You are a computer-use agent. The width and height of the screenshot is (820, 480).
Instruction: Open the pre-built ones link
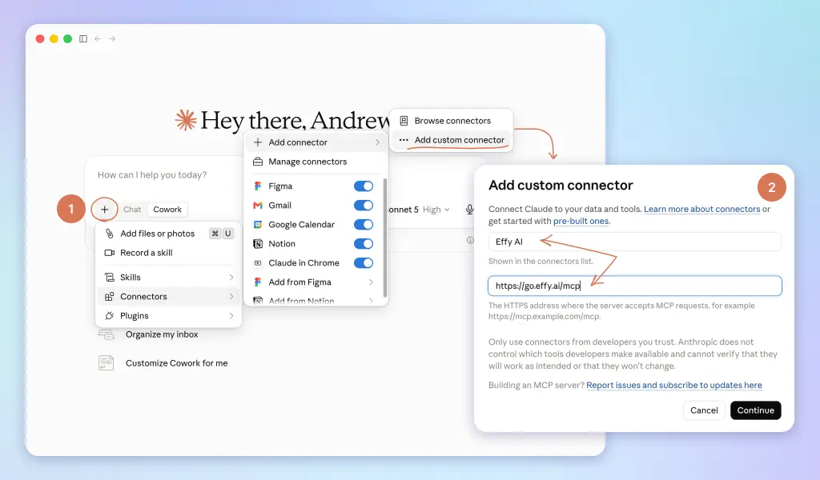tap(581, 221)
